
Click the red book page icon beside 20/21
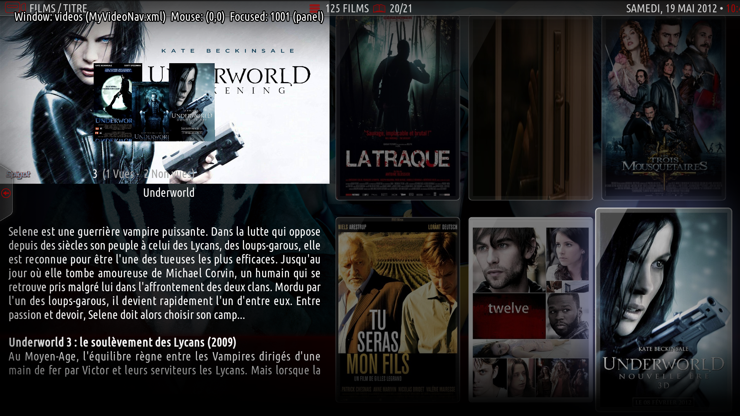tap(379, 8)
